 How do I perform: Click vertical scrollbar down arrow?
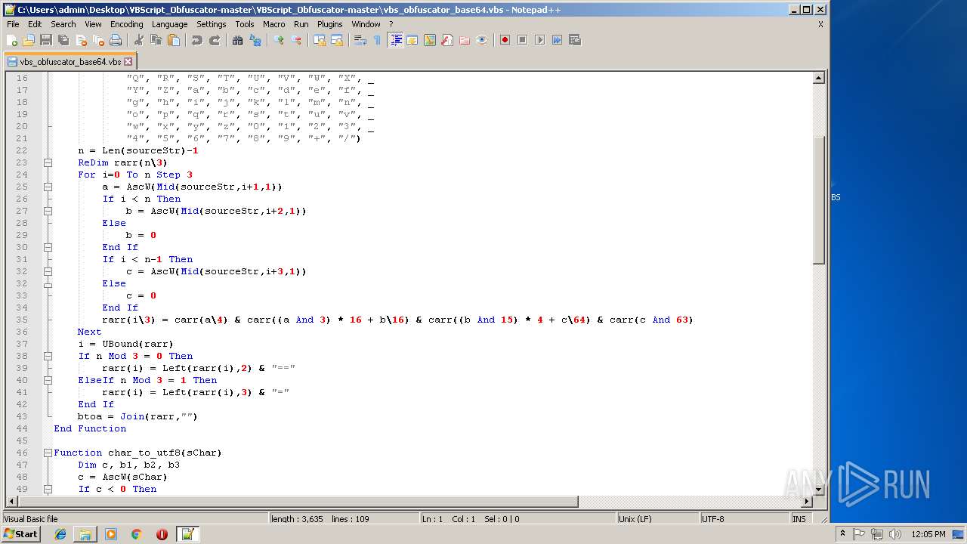coord(818,489)
